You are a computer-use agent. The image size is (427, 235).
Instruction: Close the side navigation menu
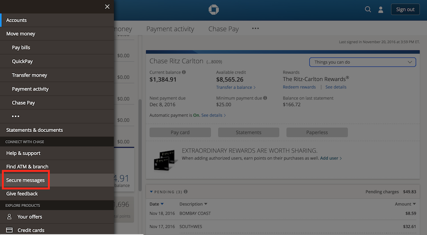tap(107, 7)
